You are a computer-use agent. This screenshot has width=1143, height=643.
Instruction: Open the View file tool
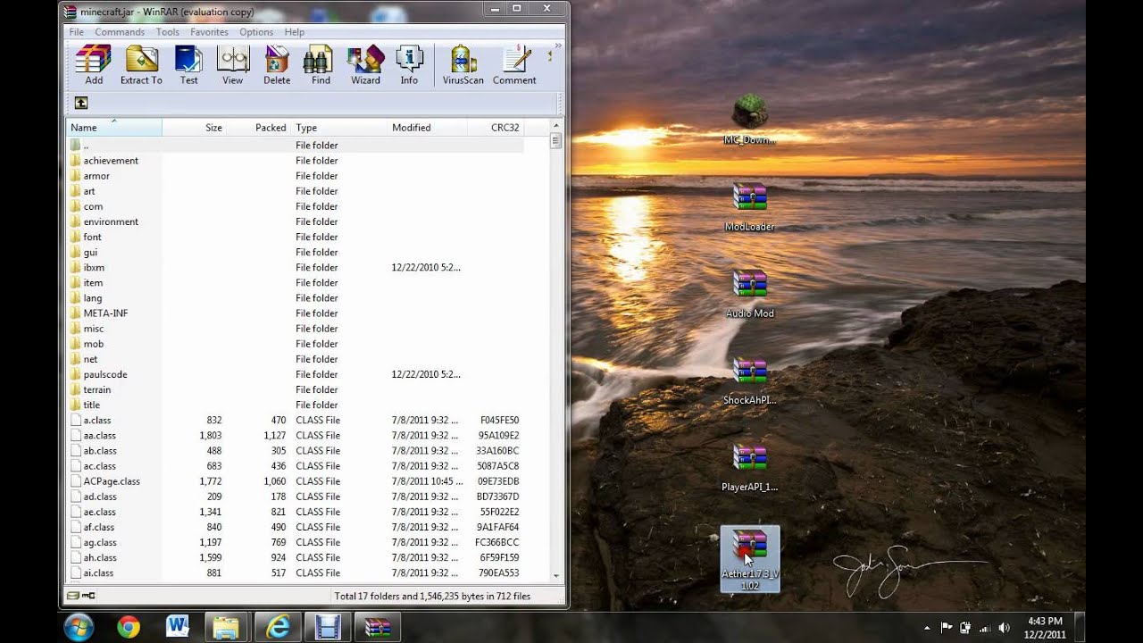pos(232,64)
